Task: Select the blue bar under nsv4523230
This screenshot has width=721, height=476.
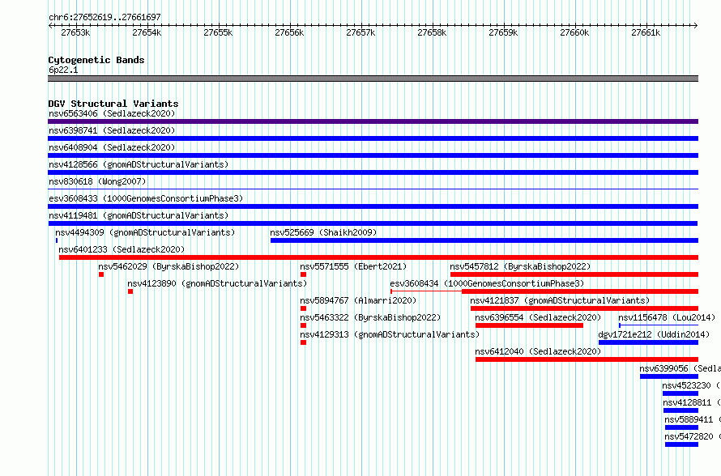Action: point(680,393)
